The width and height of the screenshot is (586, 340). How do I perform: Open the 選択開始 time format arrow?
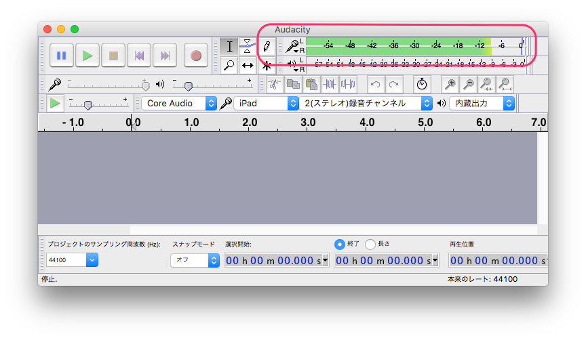coord(326,261)
